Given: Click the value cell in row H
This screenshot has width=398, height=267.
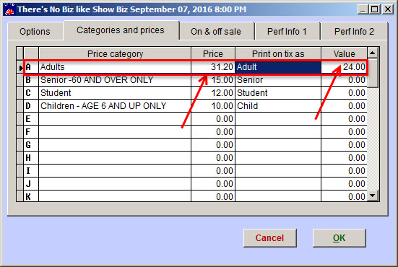Looking at the screenshot, I should pyautogui.click(x=345, y=158).
